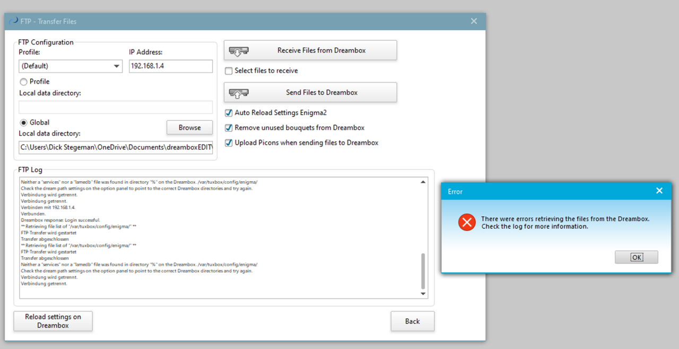Viewport: 679px width, 349px height.
Task: Click into the IP Address field
Action: [170, 66]
